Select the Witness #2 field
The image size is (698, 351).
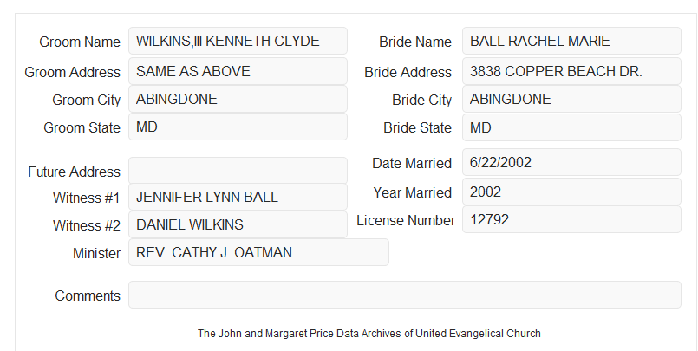coord(238,224)
